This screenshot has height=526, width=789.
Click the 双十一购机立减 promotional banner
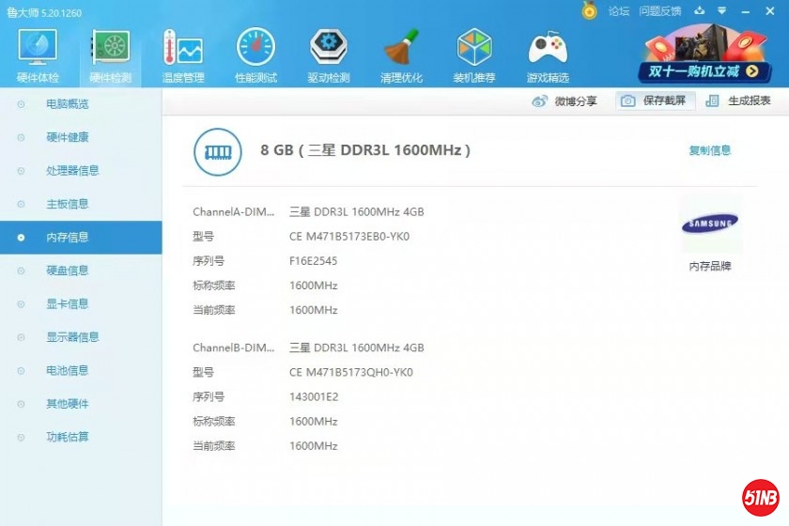click(x=706, y=56)
